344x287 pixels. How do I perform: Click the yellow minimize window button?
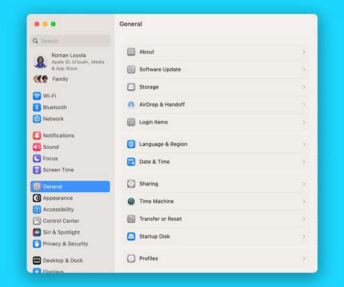[45, 24]
